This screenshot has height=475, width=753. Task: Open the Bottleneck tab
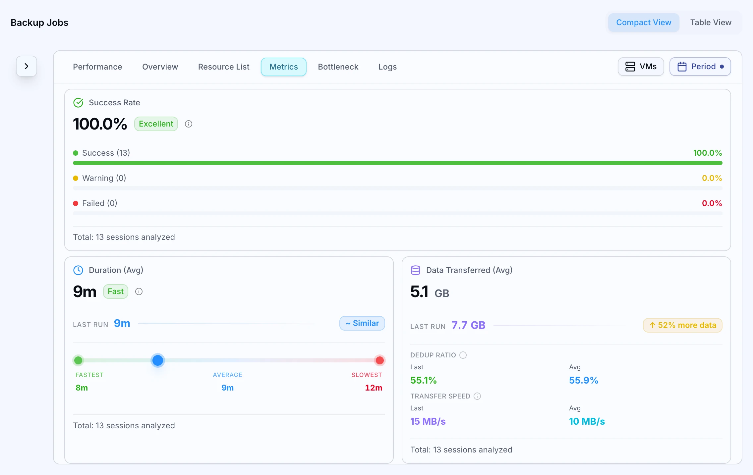[x=338, y=67]
